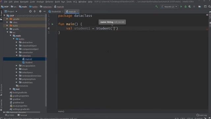The image size is (211, 119).
Task: Collapse the kotlin folder arrow
Action: (14, 39)
